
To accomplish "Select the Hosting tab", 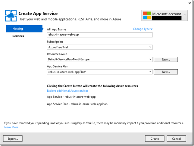I will (24, 29).
